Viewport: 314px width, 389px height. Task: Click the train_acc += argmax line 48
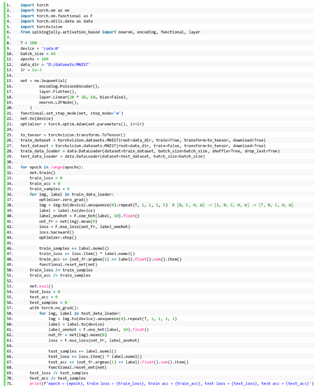click(110, 259)
